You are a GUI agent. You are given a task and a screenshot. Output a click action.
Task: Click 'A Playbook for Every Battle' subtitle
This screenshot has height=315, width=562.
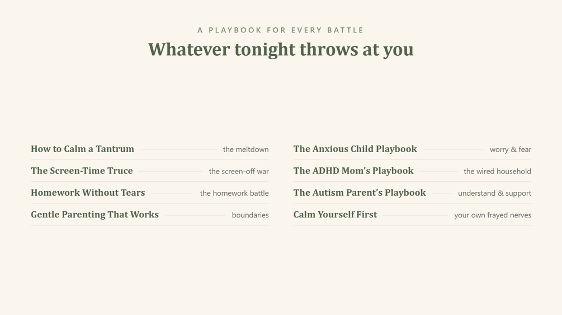tap(281, 30)
